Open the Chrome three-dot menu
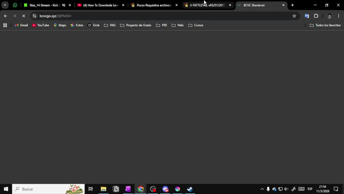 (x=339, y=16)
